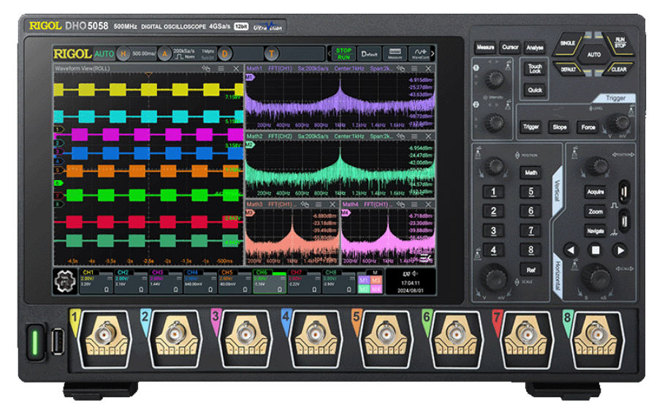Tap channel 1 BNC input connector
662x417 pixels.
pyautogui.click(x=104, y=335)
